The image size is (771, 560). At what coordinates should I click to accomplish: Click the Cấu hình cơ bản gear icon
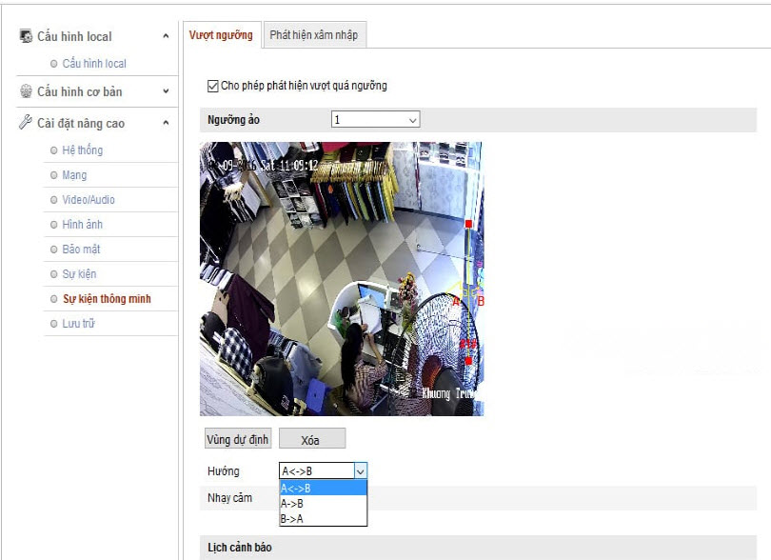[26, 91]
